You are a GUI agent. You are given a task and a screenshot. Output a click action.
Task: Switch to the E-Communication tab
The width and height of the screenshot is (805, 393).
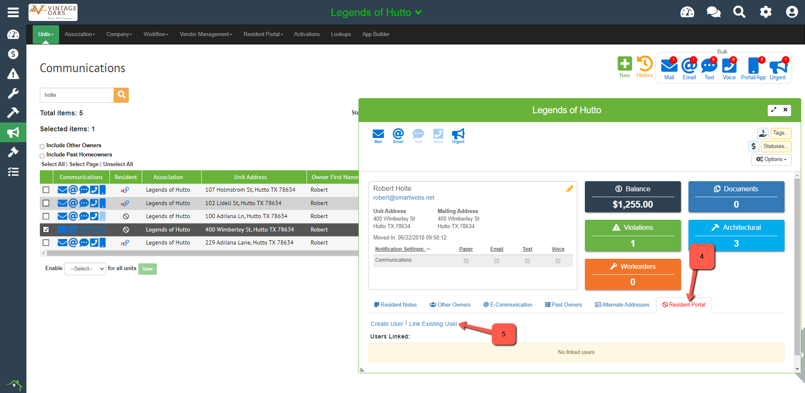(x=508, y=305)
